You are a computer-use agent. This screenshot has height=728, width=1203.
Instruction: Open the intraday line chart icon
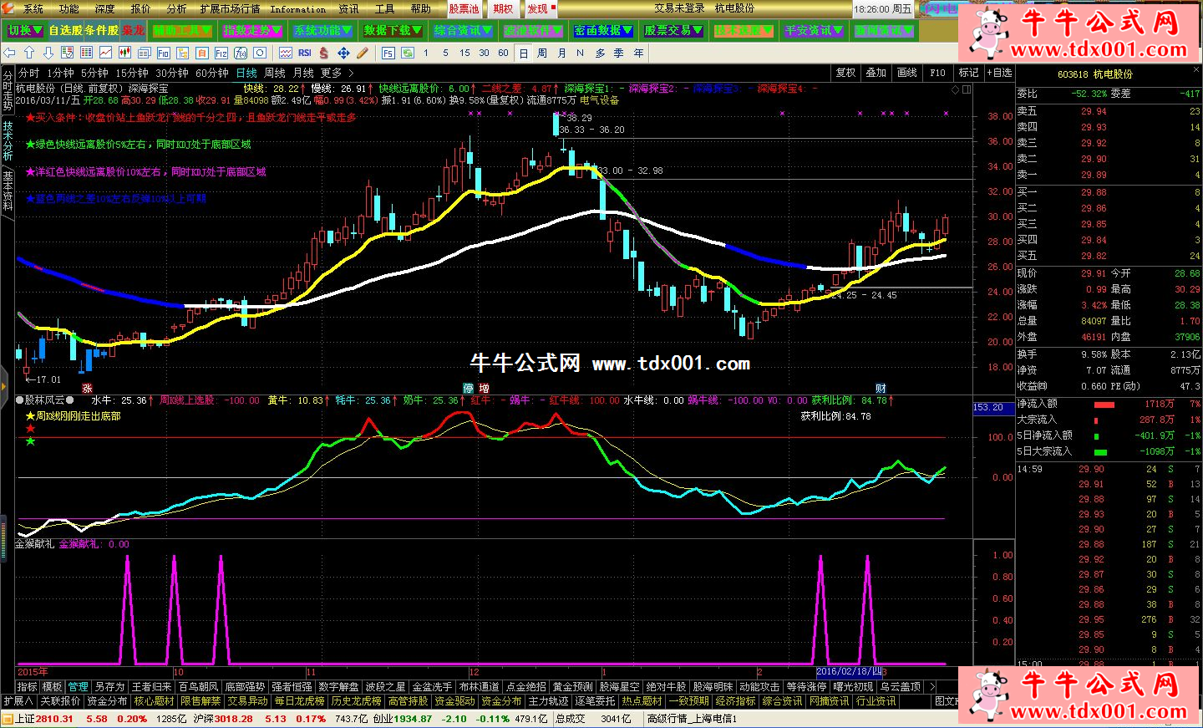click(105, 53)
